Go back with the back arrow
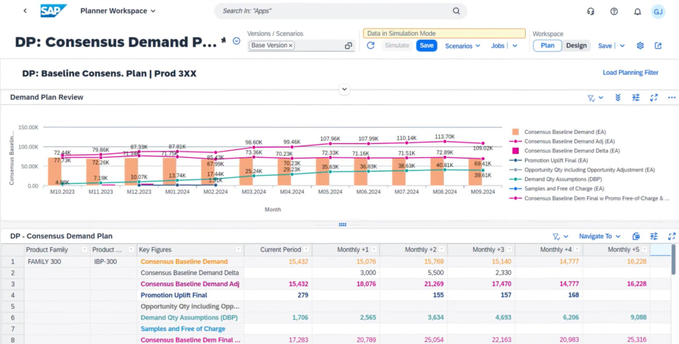Viewport: 679px width, 344px height. click(x=25, y=11)
